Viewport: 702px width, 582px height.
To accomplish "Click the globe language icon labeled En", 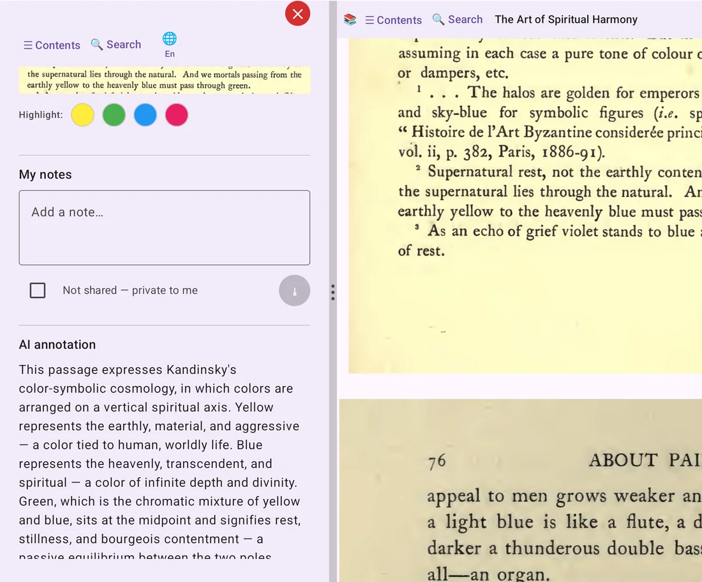I will pos(170,45).
